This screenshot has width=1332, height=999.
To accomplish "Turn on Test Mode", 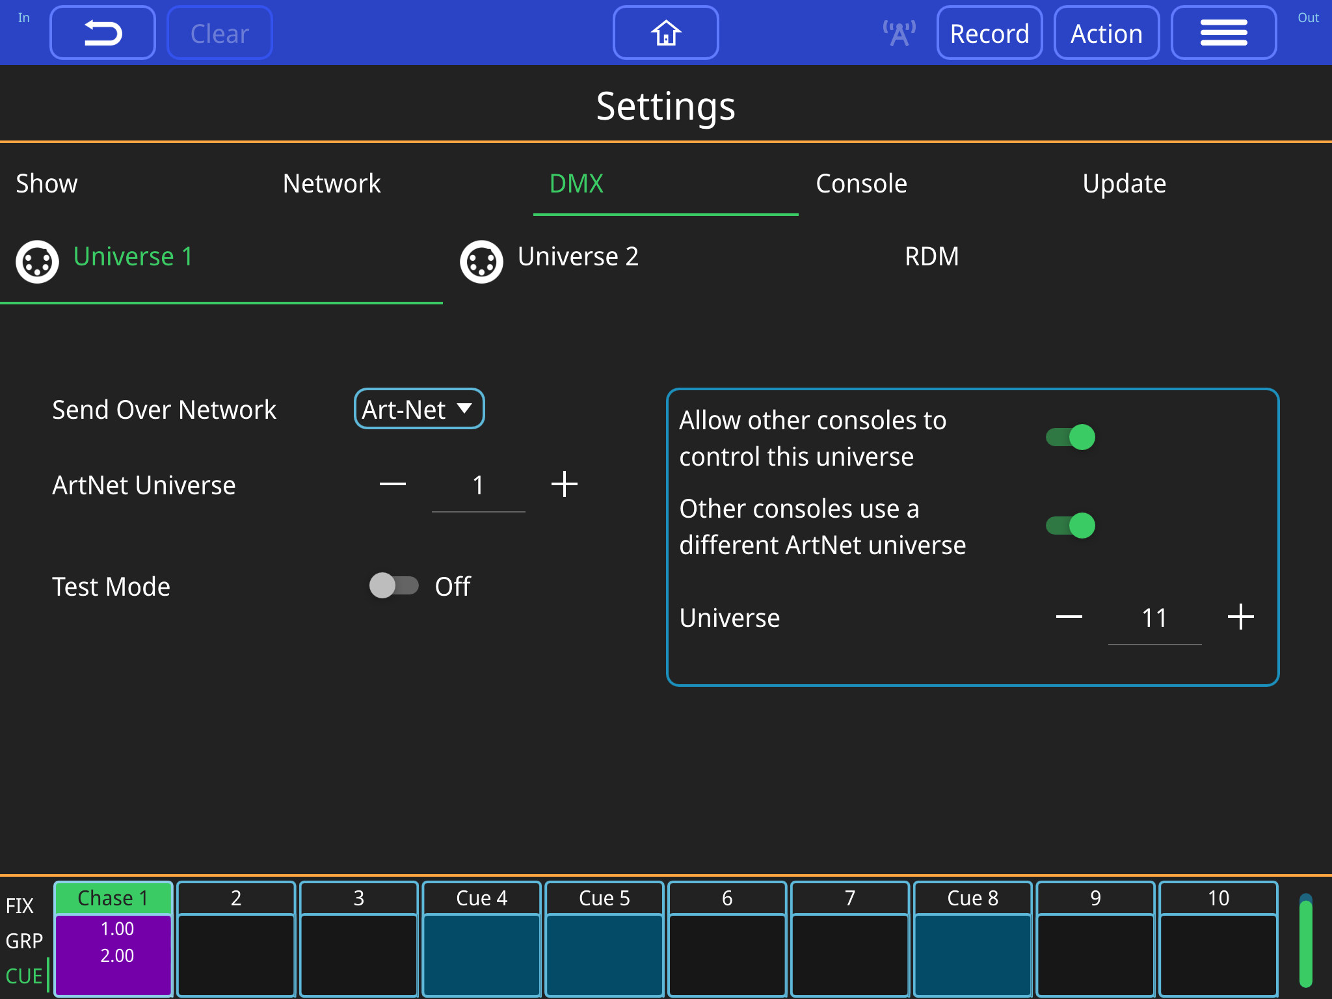I will click(394, 586).
